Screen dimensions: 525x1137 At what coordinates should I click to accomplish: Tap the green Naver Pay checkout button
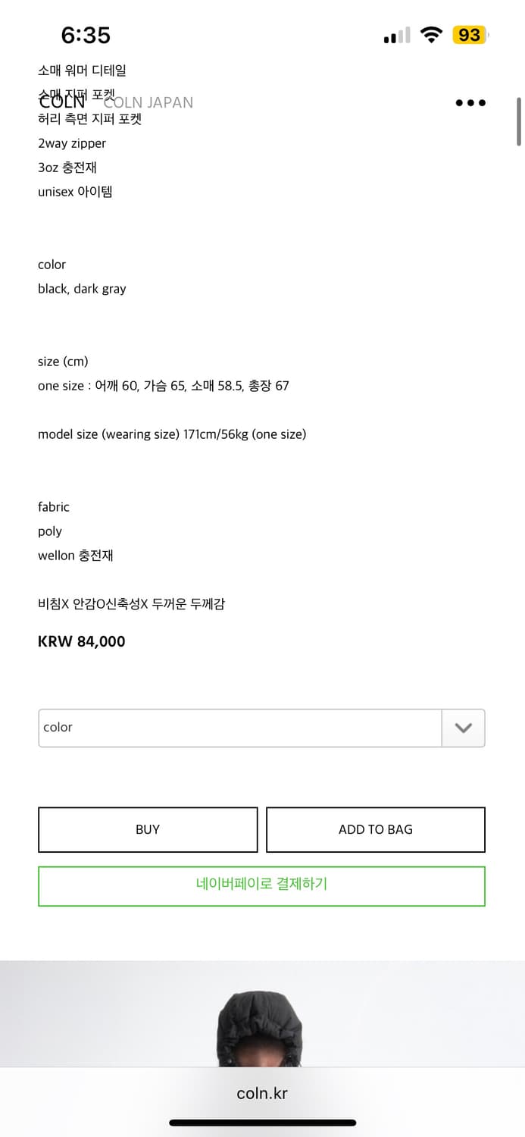pyautogui.click(x=261, y=885)
